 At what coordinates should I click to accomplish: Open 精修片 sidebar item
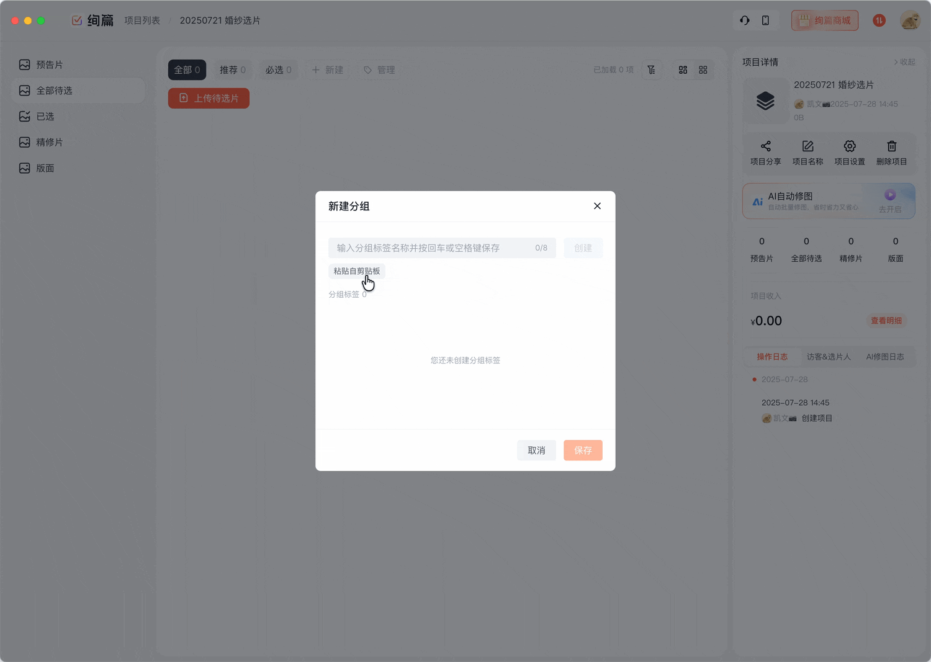click(x=78, y=142)
